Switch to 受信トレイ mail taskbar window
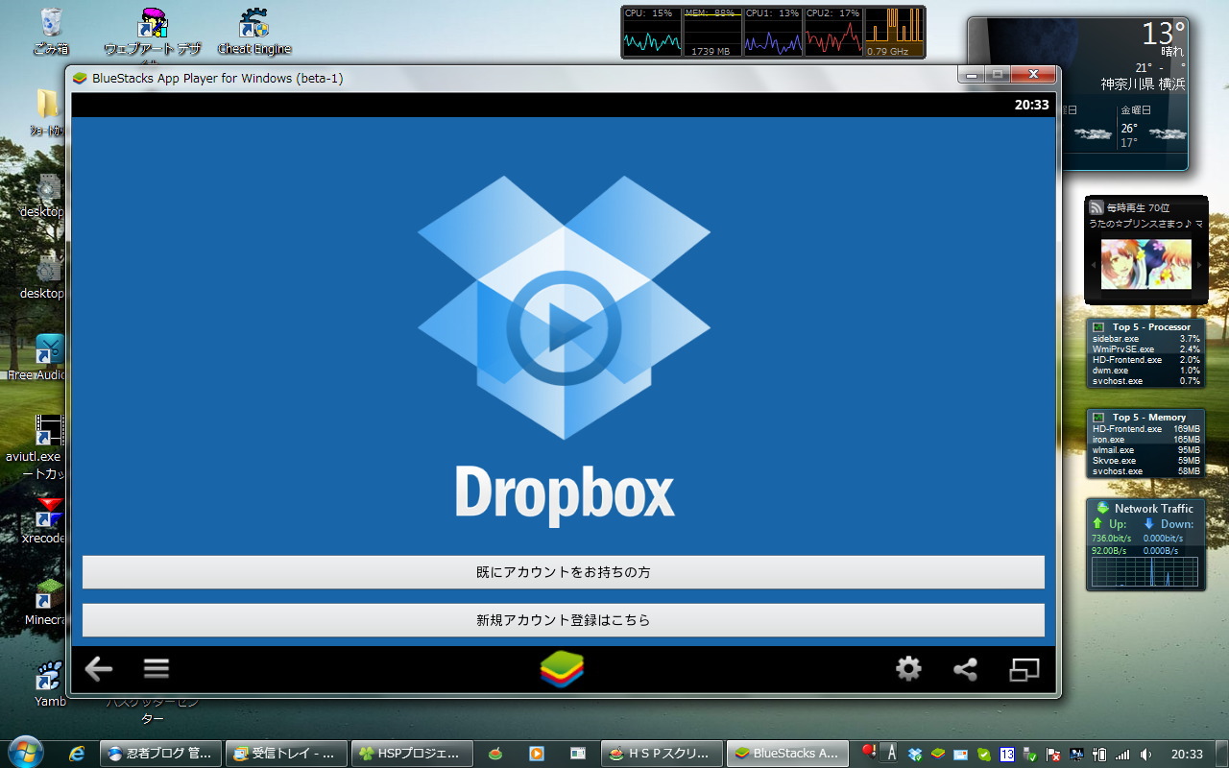The height and width of the screenshot is (768, 1229). tap(286, 754)
